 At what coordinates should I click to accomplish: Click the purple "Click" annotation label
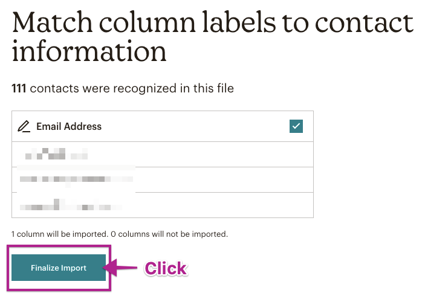pos(165,268)
